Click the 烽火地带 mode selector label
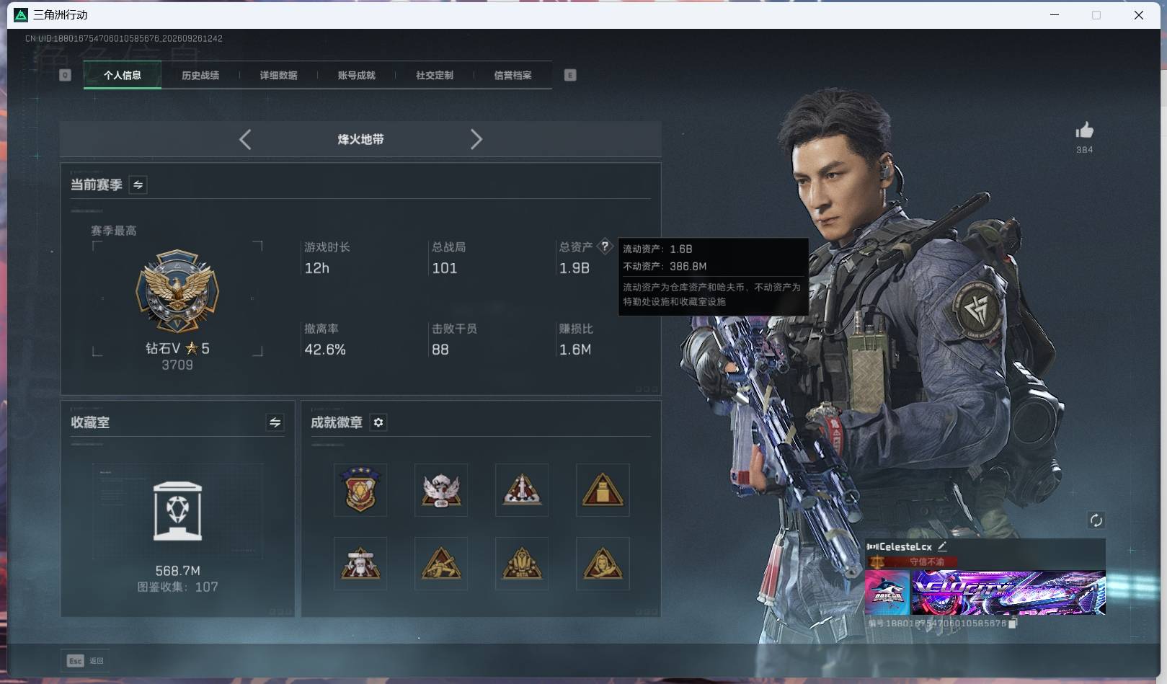Image resolution: width=1167 pixels, height=684 pixels. coord(360,139)
